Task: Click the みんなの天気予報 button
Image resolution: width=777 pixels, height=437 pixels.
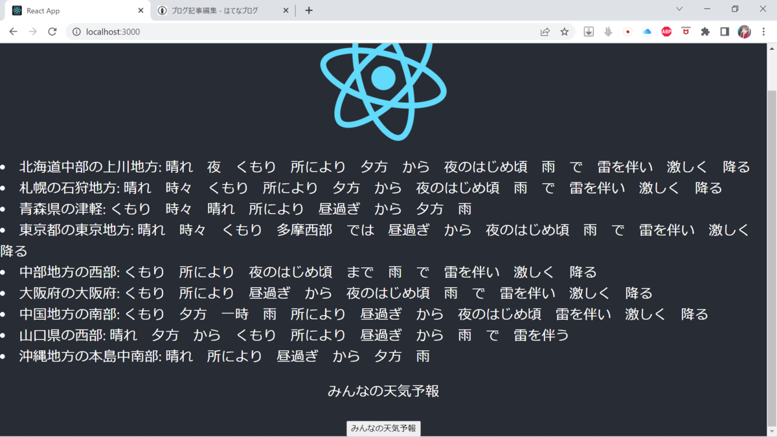Action: pos(383,429)
